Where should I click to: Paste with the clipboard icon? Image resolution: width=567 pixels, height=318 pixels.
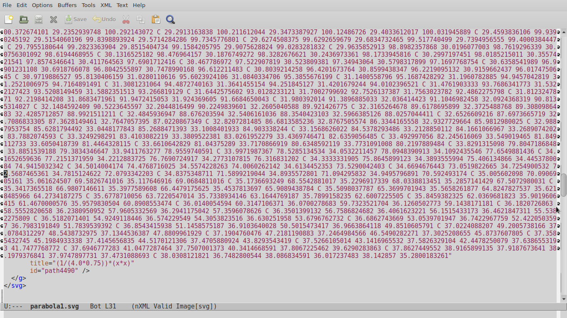[x=156, y=19]
